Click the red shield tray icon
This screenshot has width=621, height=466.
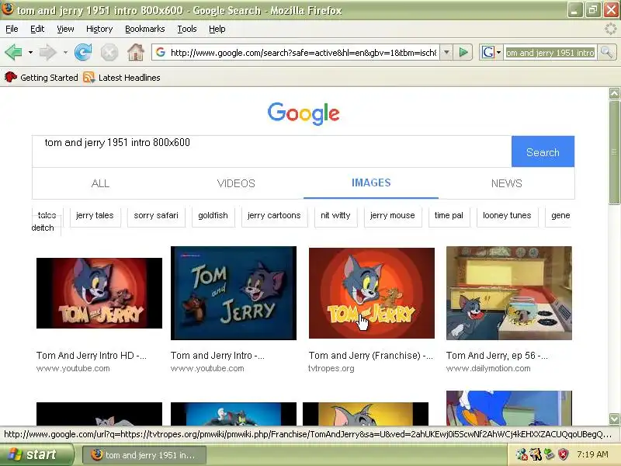563,454
